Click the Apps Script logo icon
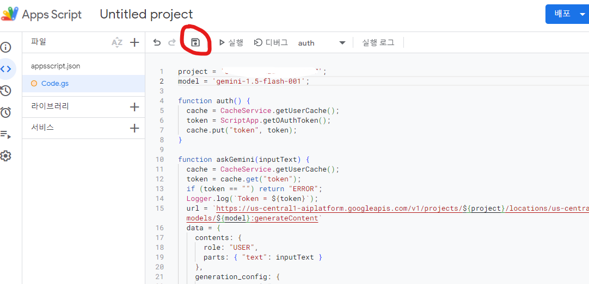589x284 pixels. pos(9,14)
